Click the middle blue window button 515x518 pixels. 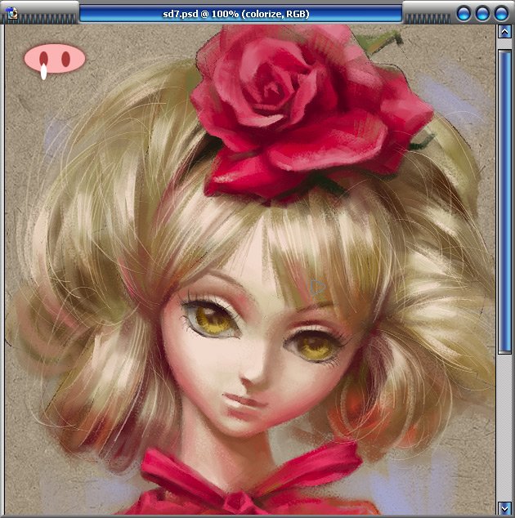[x=482, y=14]
